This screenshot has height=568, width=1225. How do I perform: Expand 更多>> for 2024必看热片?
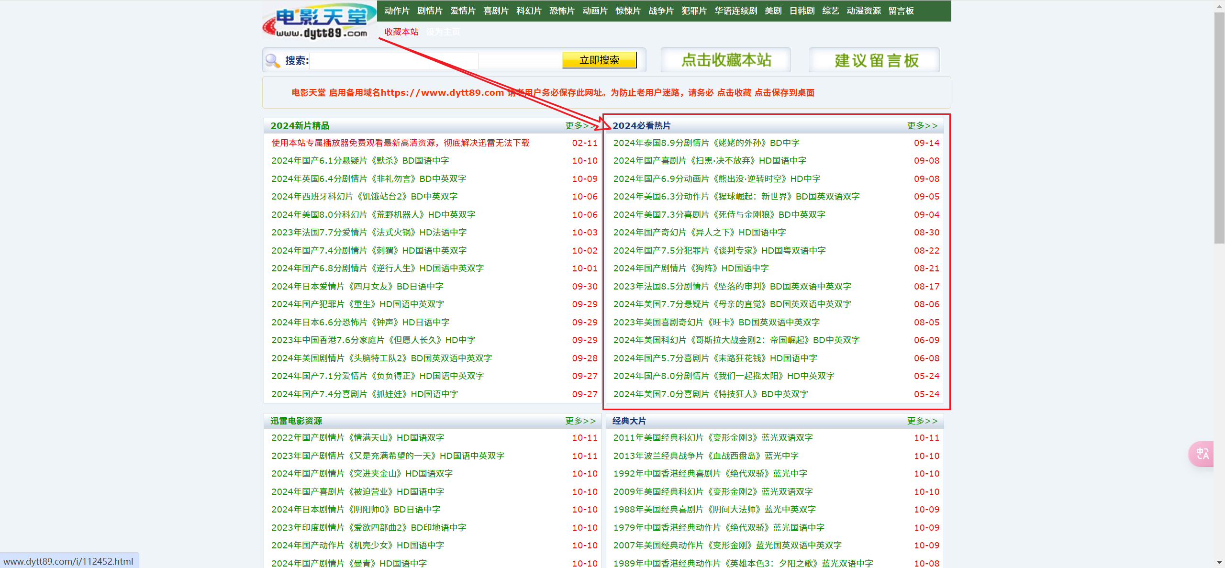point(922,125)
